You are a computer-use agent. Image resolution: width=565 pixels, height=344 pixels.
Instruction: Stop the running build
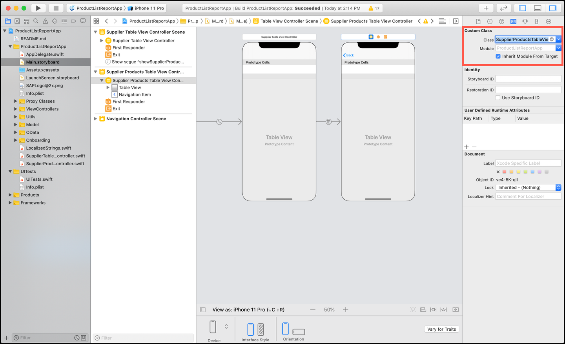click(x=56, y=8)
